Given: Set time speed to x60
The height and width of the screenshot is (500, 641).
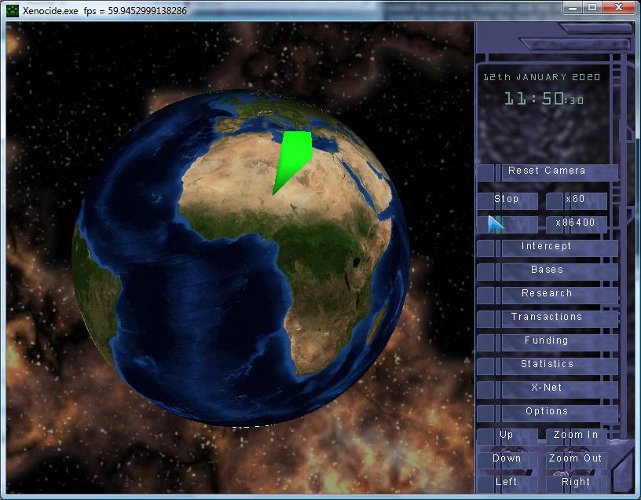Looking at the screenshot, I should [x=577, y=200].
